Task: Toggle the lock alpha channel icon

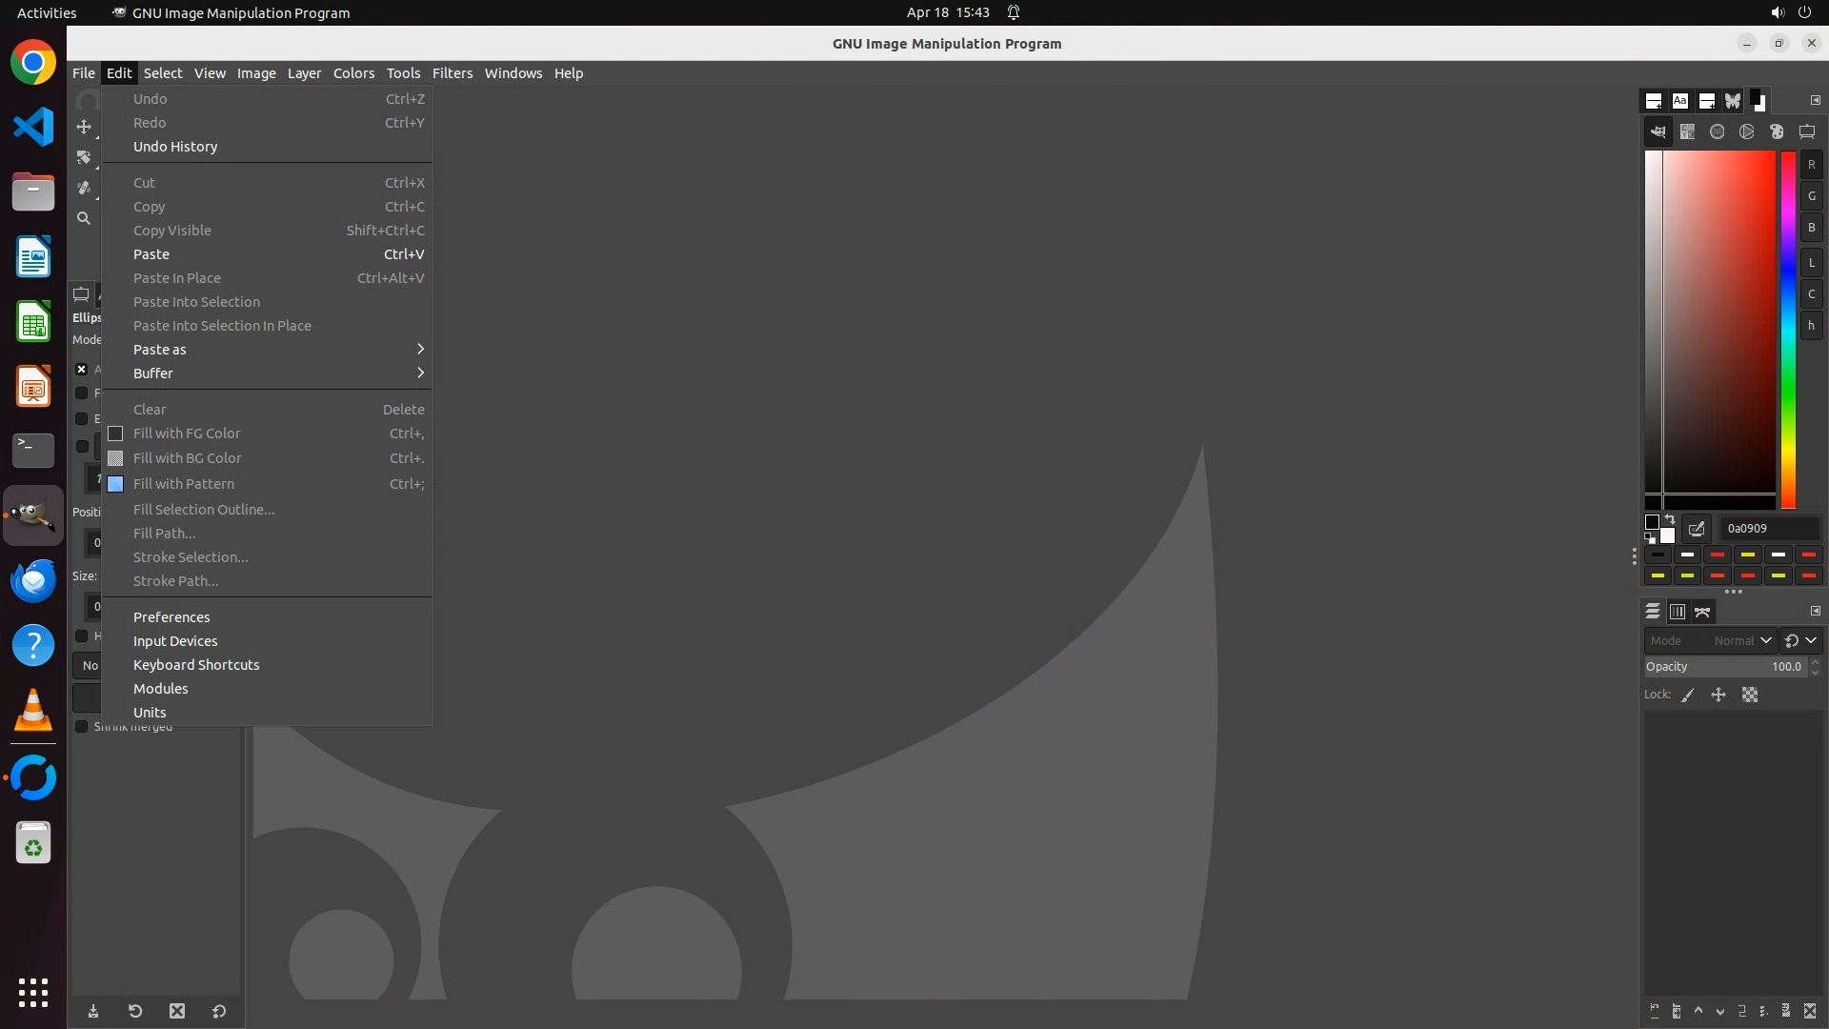Action: pos(1750,696)
